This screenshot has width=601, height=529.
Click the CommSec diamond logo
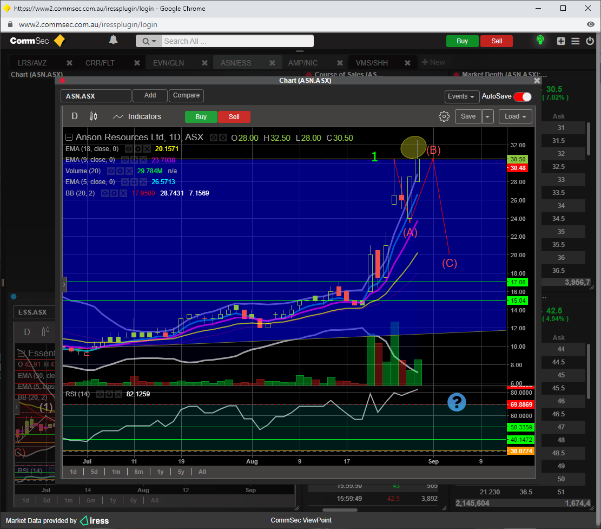60,41
